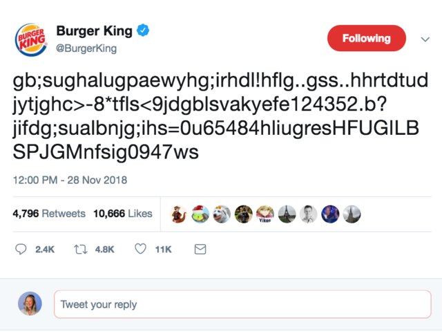
Task: Toggle the red Following button
Action: [367, 38]
